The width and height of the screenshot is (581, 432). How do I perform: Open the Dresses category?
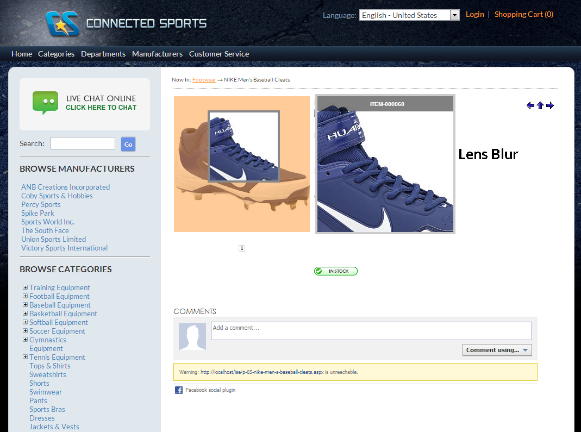click(x=42, y=418)
